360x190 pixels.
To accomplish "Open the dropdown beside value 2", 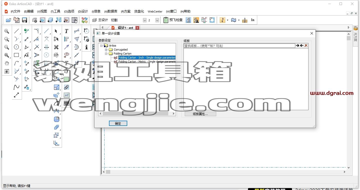I will tap(157, 20).
